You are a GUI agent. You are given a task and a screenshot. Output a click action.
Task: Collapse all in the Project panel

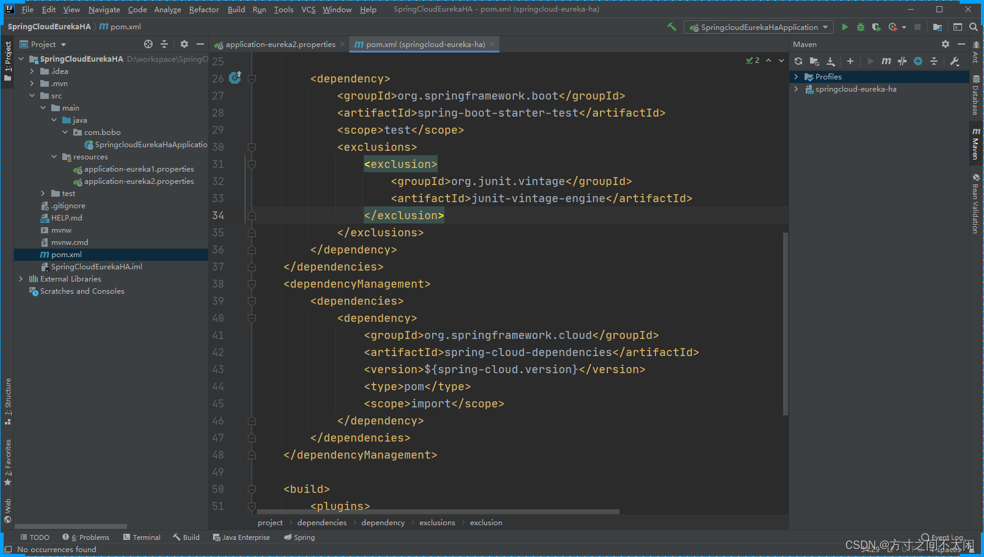(164, 44)
